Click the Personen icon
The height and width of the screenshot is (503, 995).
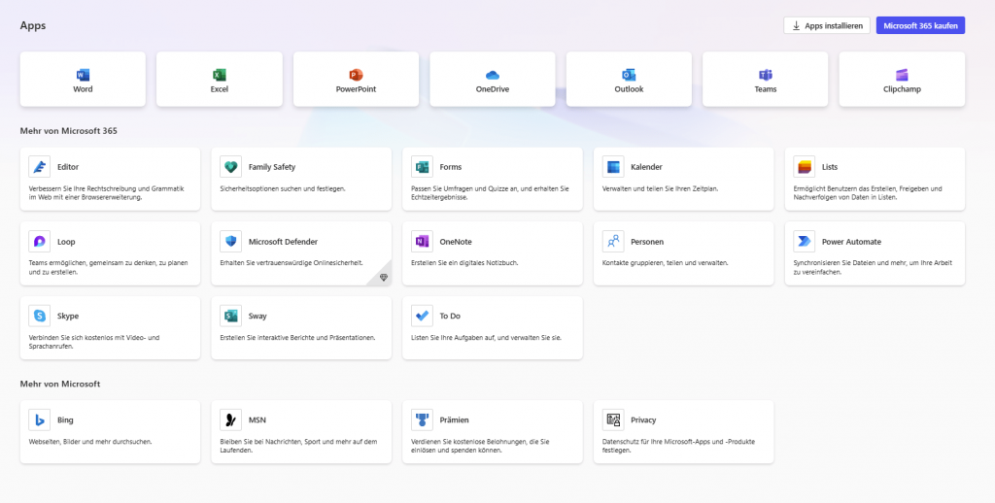coord(613,242)
